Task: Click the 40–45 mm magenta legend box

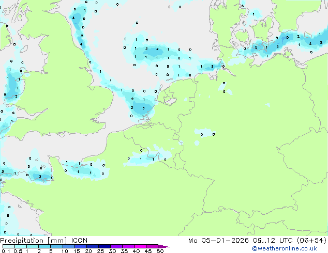Action: point(140,246)
